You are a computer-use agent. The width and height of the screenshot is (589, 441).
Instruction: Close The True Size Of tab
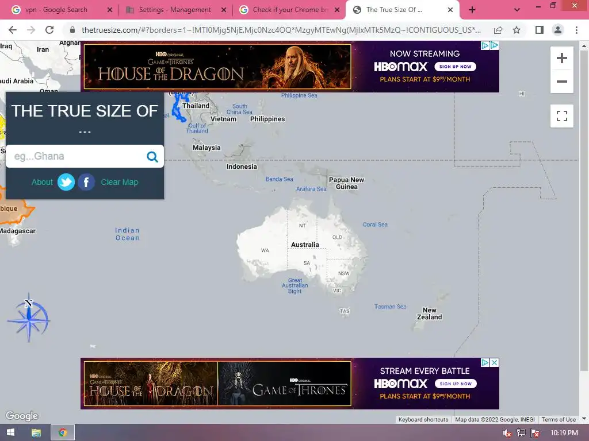tap(450, 10)
